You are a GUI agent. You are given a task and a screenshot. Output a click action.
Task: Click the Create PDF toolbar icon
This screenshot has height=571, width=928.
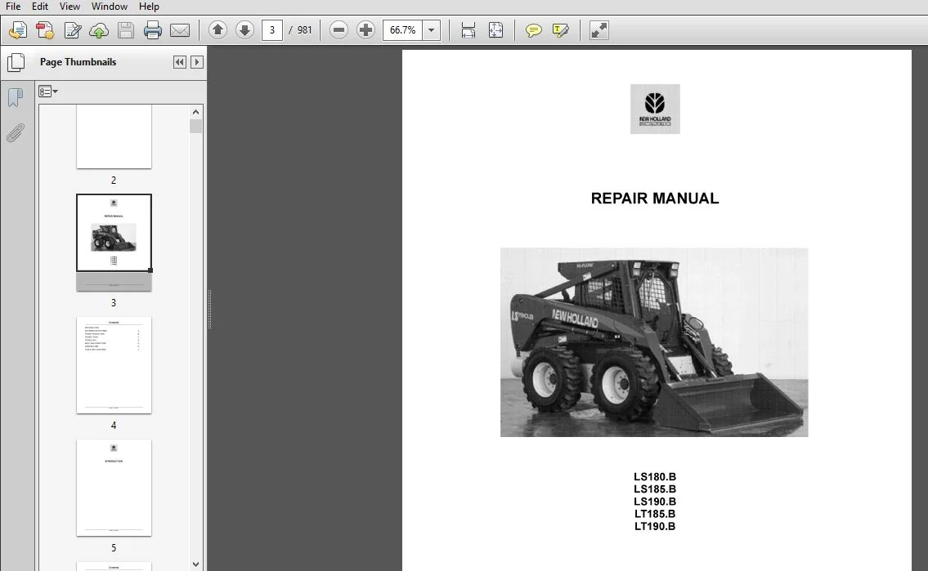(45, 30)
